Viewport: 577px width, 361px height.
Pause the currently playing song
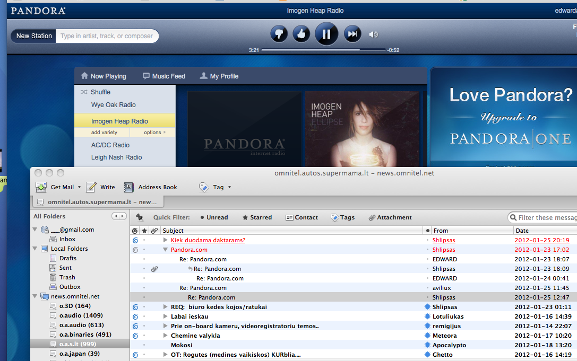[x=326, y=34]
